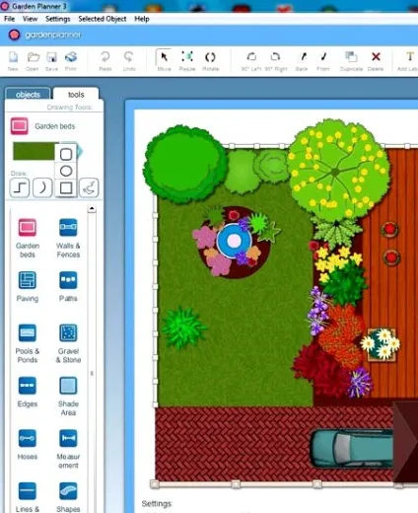This screenshot has width=418, height=513.
Task: Open the Help menu
Action: coord(142,19)
